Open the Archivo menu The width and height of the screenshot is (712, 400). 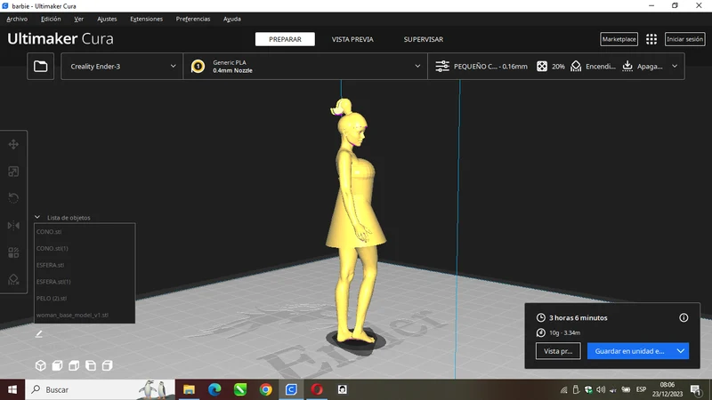(17, 19)
